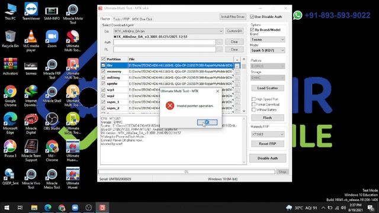The height and width of the screenshot is (213, 379).
Task: Open the Motorola FRP model dropdown
Action: (268, 134)
